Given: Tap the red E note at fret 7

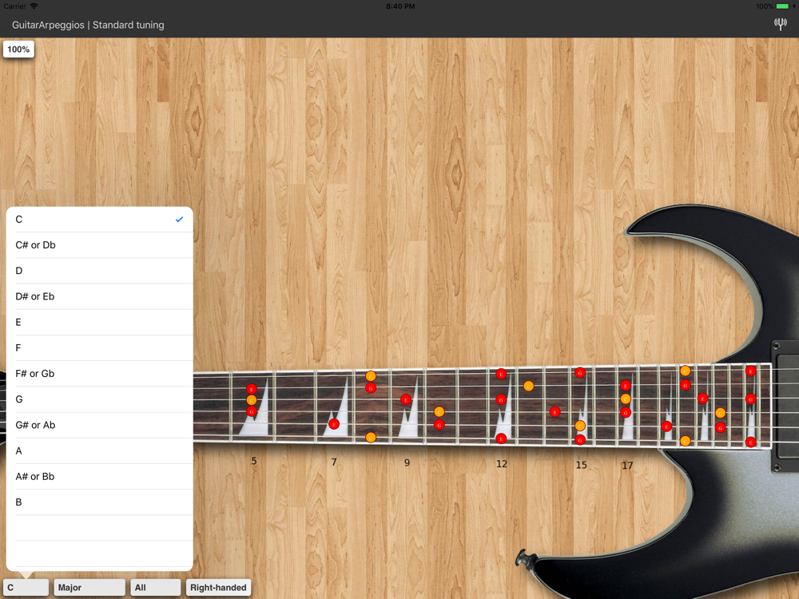Looking at the screenshot, I should point(334,424).
